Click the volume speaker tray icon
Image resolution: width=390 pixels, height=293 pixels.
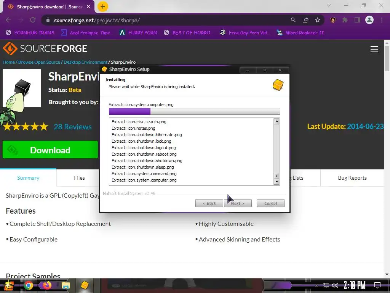pos(335,285)
